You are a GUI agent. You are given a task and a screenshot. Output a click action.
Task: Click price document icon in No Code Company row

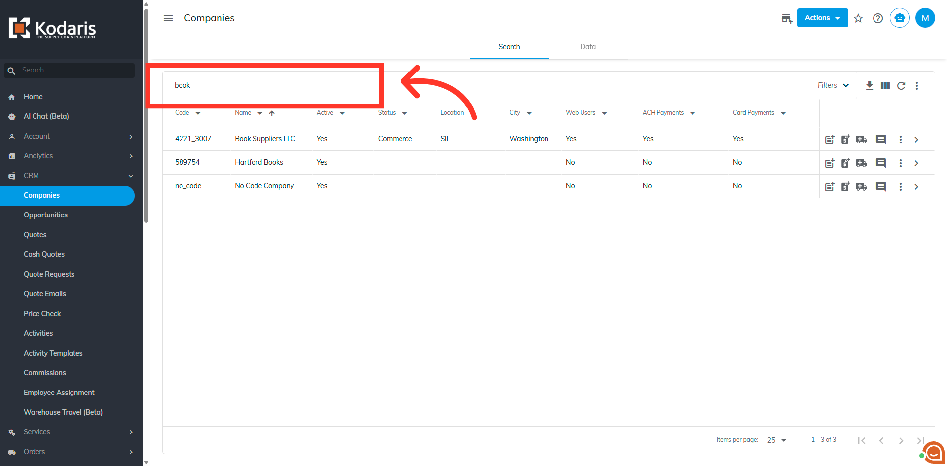[845, 187]
